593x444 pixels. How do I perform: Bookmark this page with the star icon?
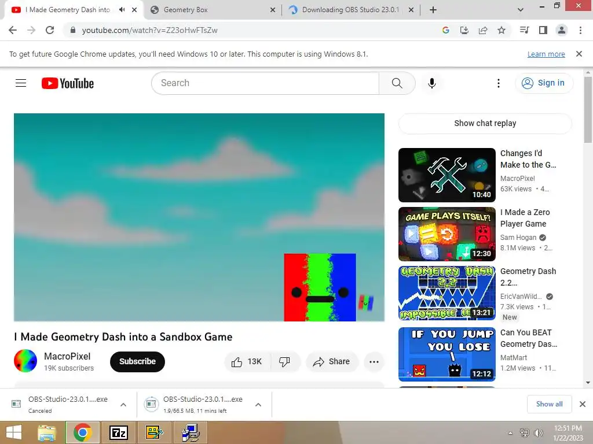[x=502, y=30]
